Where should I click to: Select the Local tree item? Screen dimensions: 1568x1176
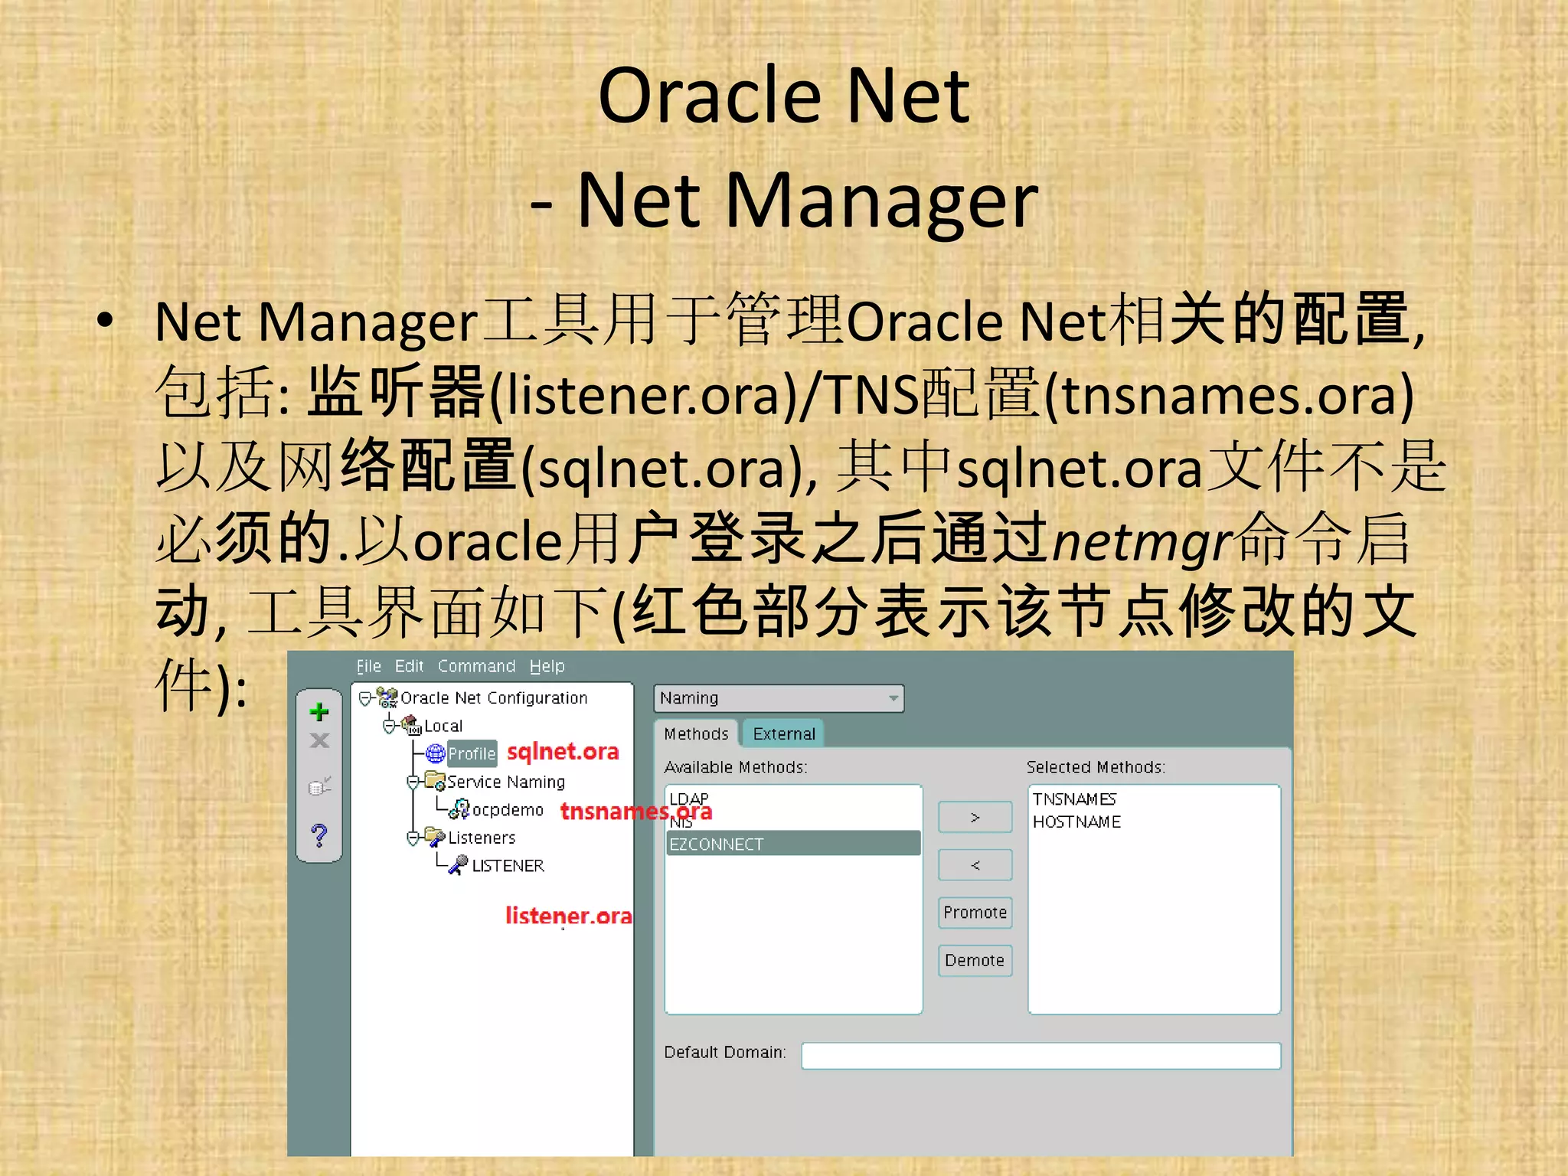pos(443,726)
